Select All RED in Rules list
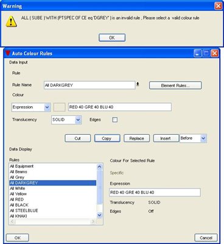224x244 pixels. [x=53, y=199]
